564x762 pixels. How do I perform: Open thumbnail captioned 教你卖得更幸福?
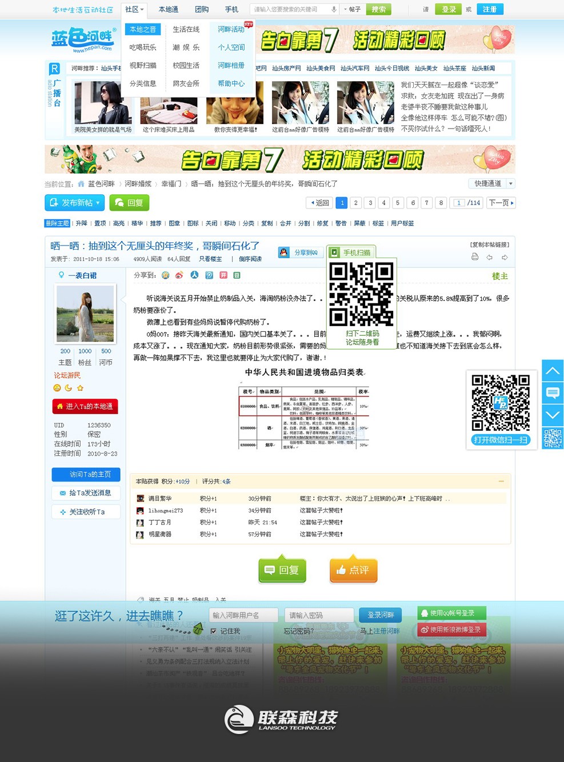click(235, 103)
